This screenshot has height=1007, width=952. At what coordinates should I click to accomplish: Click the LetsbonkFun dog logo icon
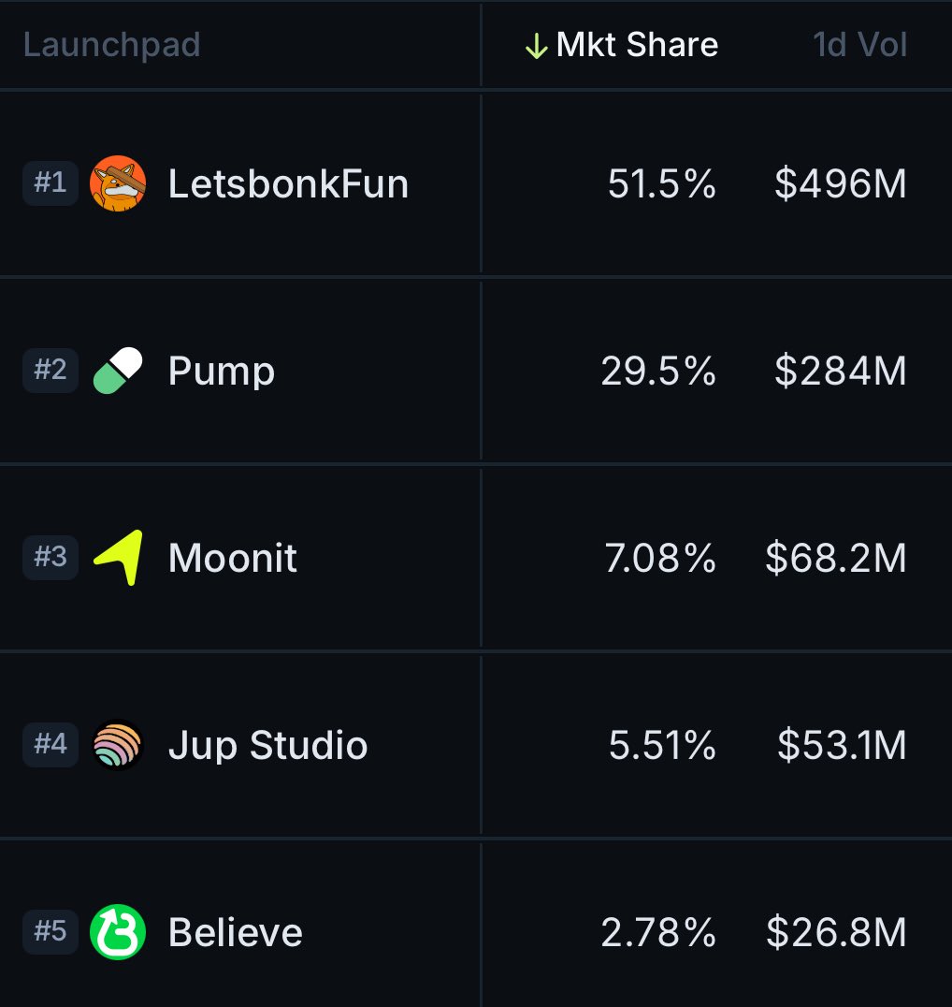click(x=118, y=183)
